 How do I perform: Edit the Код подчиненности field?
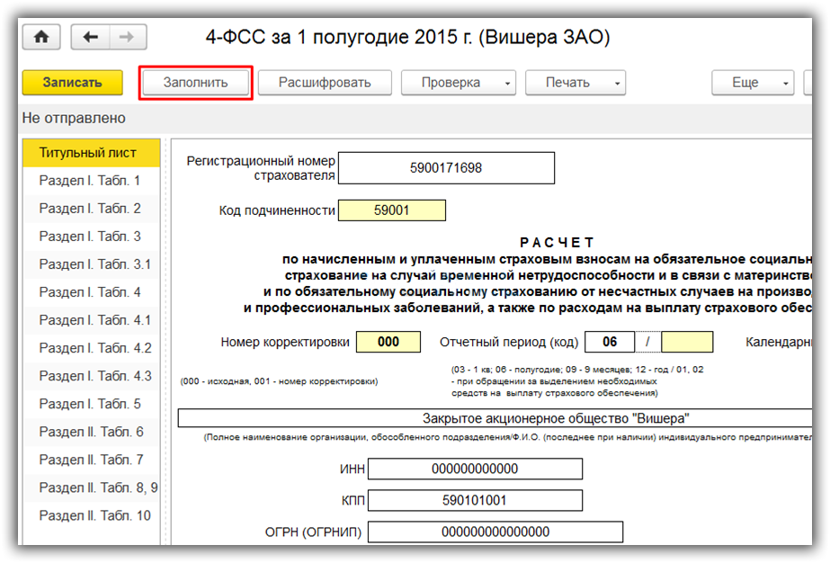click(392, 210)
